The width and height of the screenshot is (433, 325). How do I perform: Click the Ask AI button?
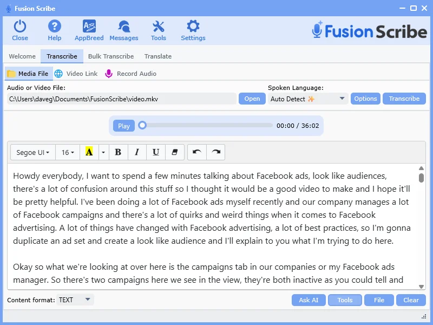[x=309, y=300]
